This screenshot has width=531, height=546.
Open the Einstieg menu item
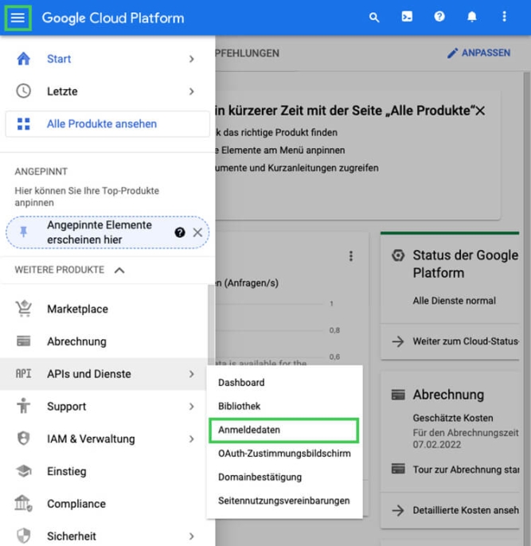pyautogui.click(x=103, y=471)
